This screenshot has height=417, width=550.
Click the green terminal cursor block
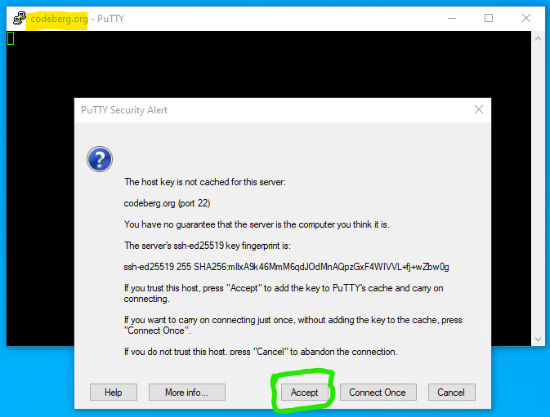(11, 38)
